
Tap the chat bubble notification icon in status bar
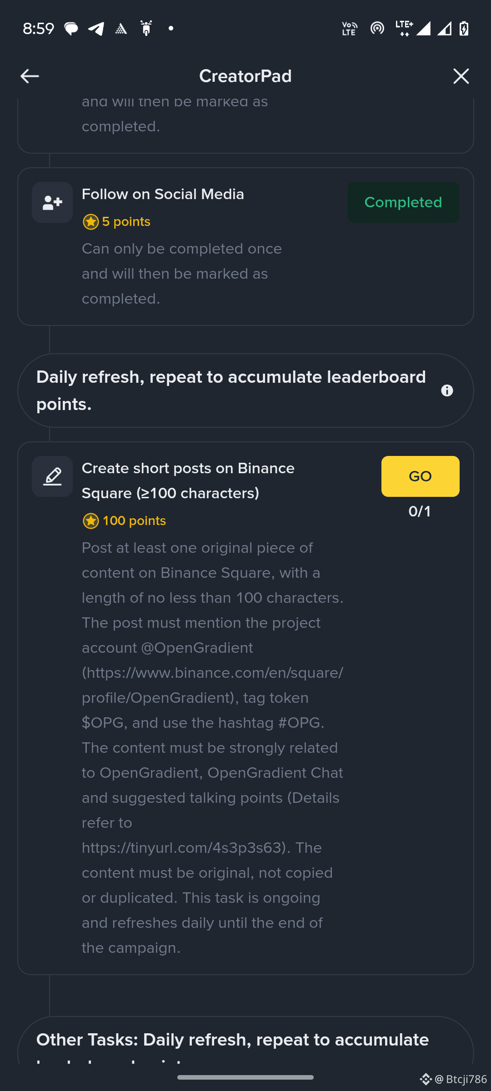(71, 29)
